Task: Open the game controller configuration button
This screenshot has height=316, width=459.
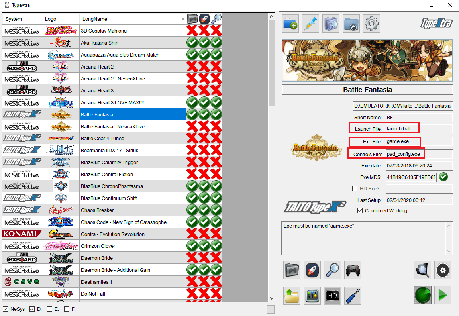Action: [x=353, y=270]
